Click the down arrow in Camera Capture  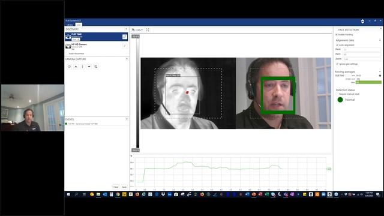(89, 67)
